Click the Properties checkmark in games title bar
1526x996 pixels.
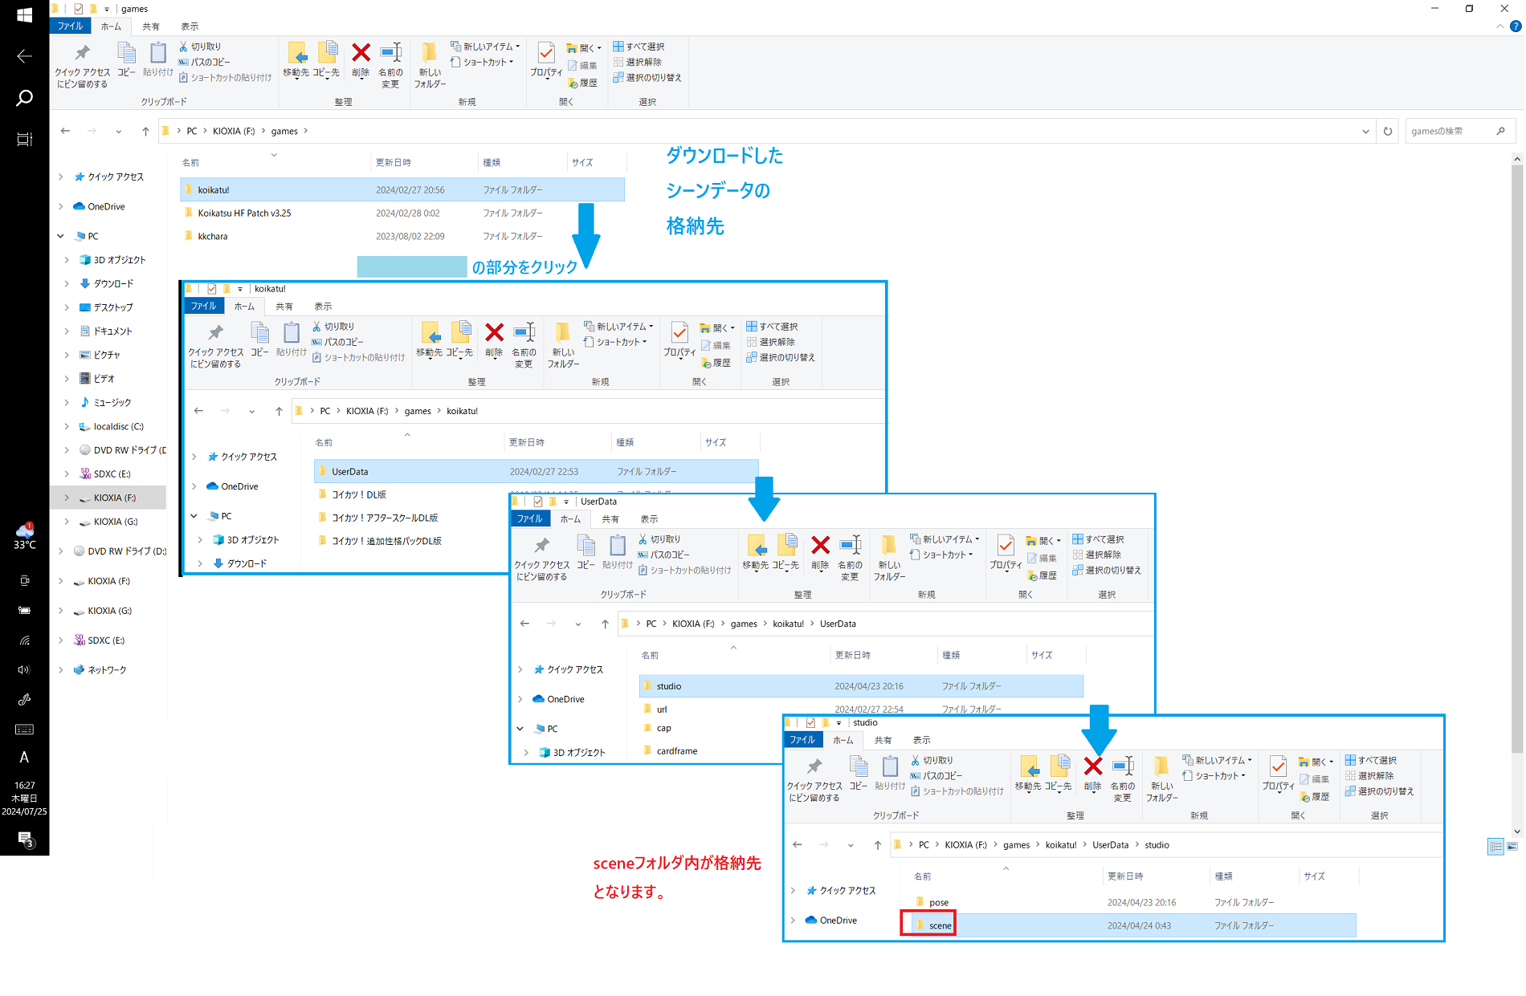pyautogui.click(x=78, y=9)
